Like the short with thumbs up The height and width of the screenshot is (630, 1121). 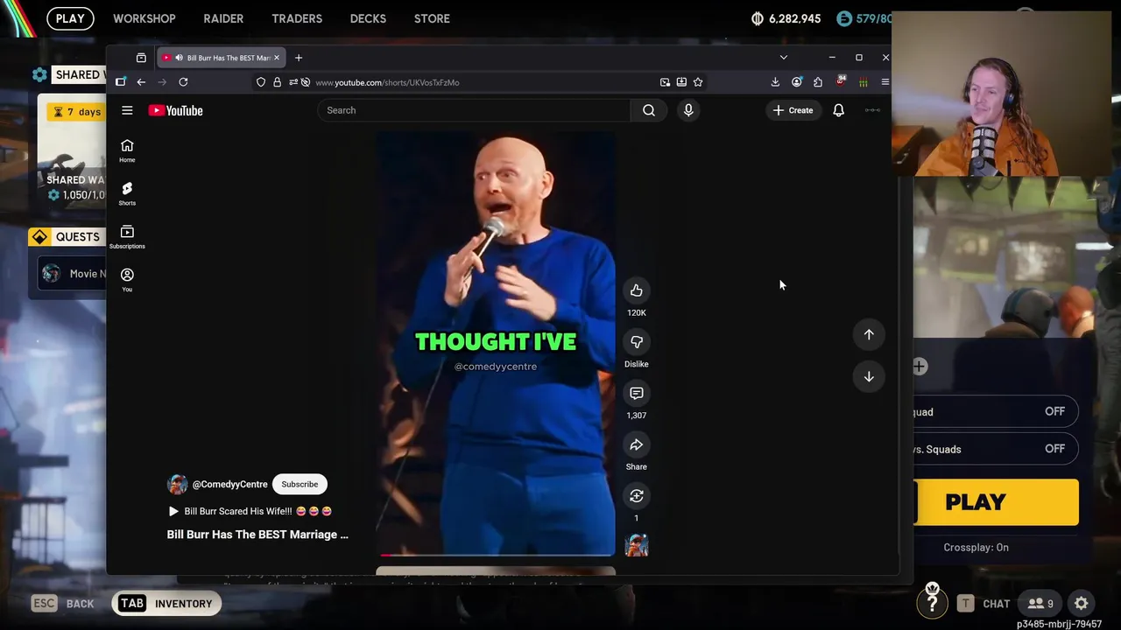tap(637, 290)
